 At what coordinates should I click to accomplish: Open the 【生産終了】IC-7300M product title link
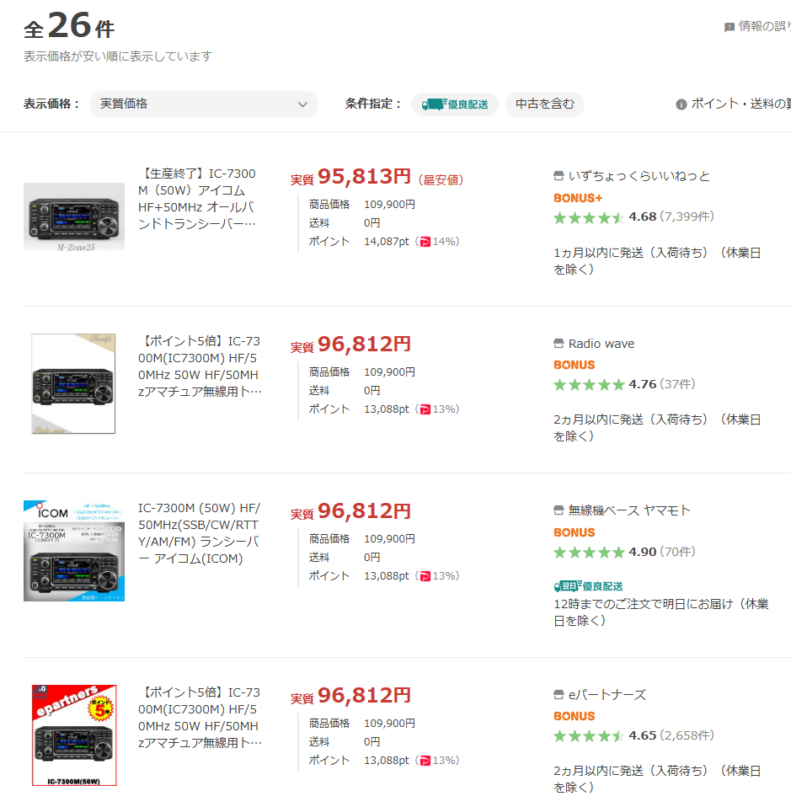(198, 199)
